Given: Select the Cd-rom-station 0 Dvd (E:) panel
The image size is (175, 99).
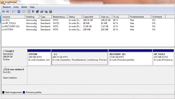Looking at the screenshot, I should (x=14, y=76).
